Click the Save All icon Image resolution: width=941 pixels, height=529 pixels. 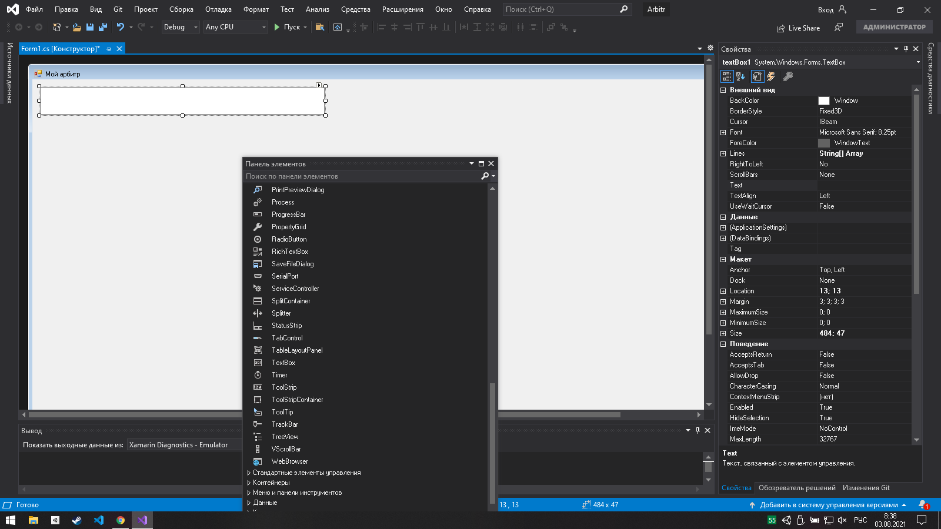103,27
